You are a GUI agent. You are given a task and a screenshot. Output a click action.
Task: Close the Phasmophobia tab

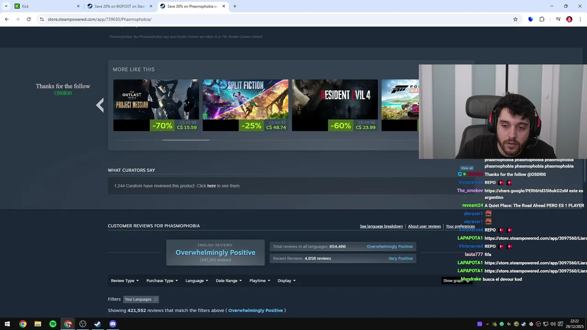coord(224,6)
